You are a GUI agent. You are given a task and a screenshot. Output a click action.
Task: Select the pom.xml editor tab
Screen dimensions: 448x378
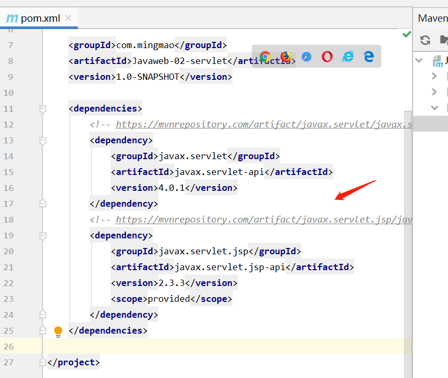pos(40,19)
